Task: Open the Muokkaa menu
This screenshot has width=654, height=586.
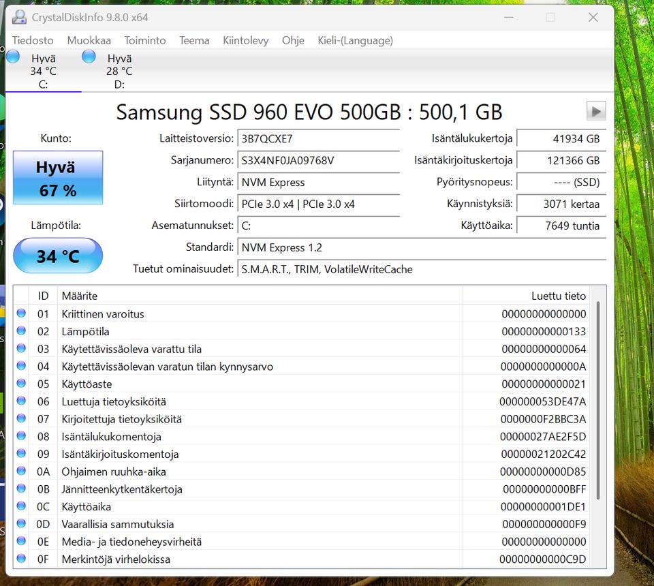Action: point(89,40)
